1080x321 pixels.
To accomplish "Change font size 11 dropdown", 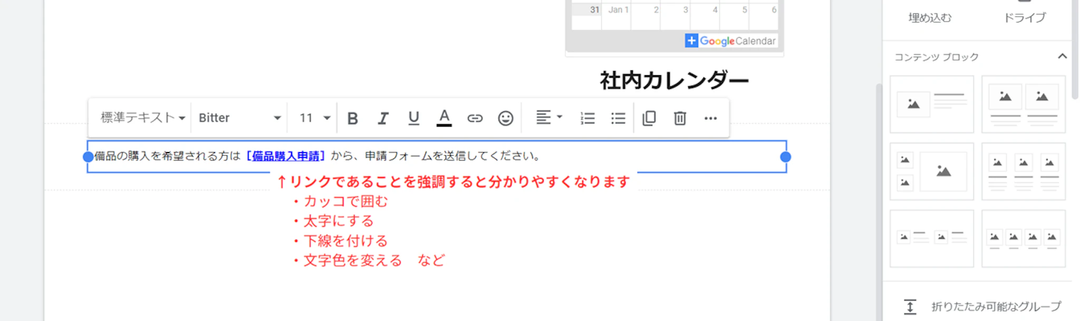I will pos(314,118).
